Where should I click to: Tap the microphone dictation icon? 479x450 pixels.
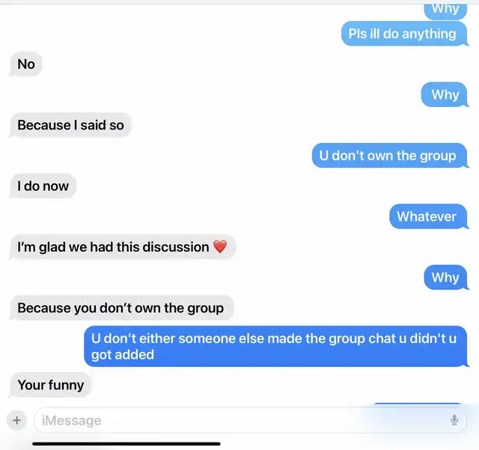(454, 420)
